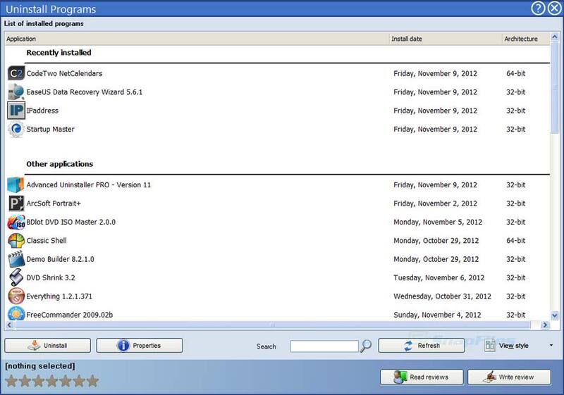The image size is (564, 395).
Task: Select the ArcSoft Portrait+ entry
Action: pyautogui.click(x=54, y=203)
